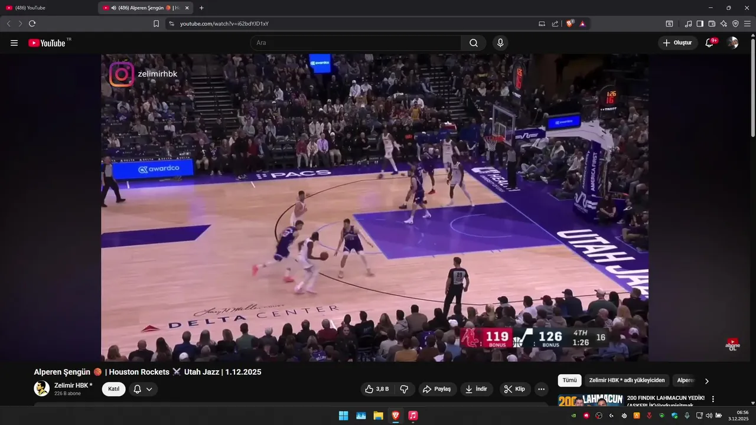Share the video via Paylaş
This screenshot has height=425, width=756.
pyautogui.click(x=438, y=389)
